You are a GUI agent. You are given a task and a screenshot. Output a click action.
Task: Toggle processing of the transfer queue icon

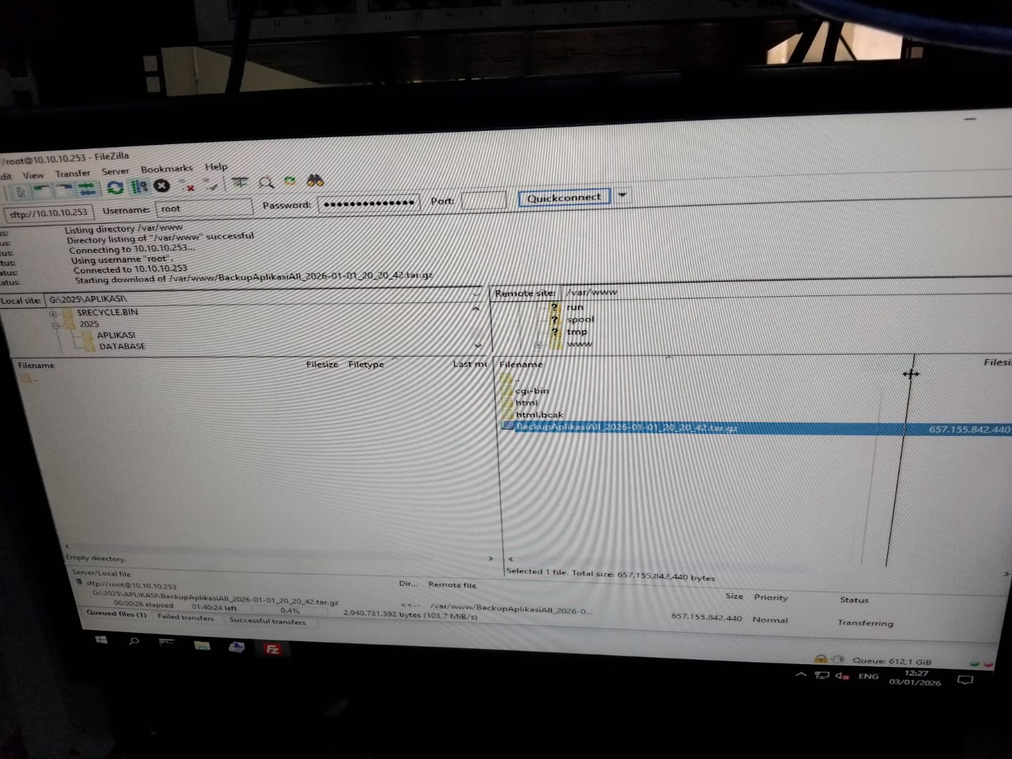coord(139,187)
